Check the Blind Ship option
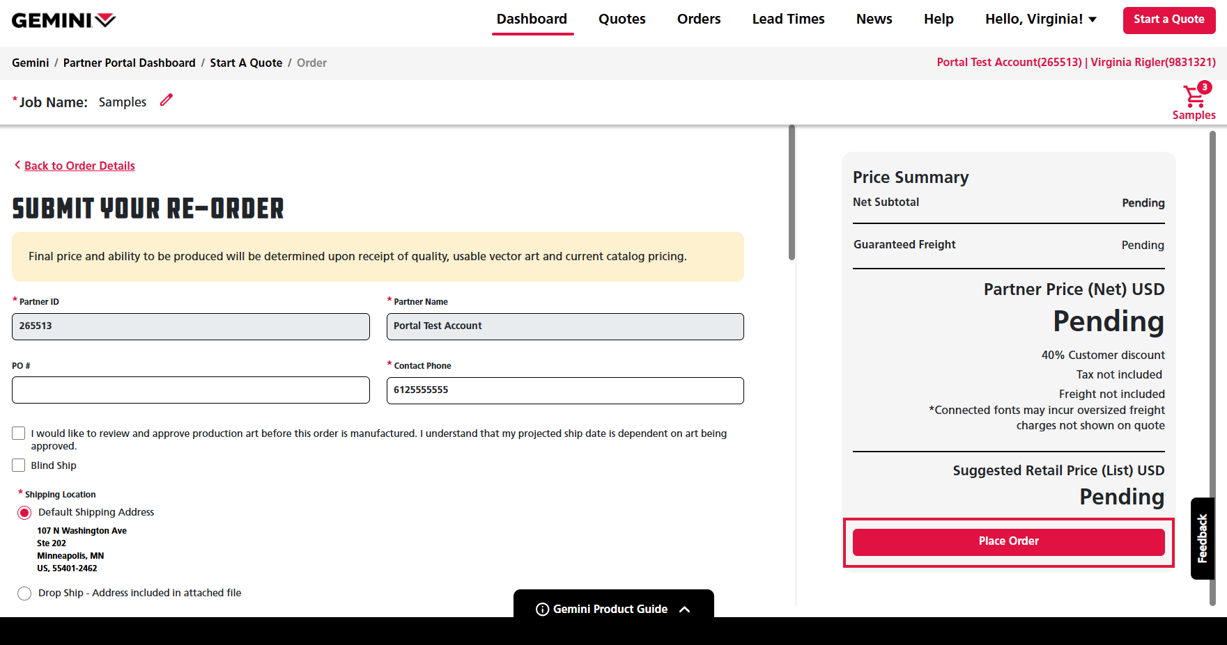Image resolution: width=1227 pixels, height=645 pixels. (19, 465)
